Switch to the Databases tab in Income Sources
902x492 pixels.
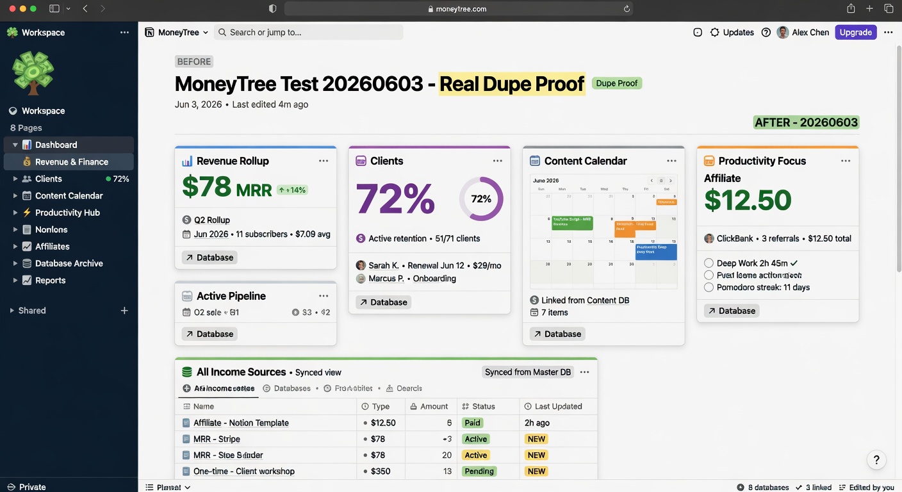pos(287,388)
